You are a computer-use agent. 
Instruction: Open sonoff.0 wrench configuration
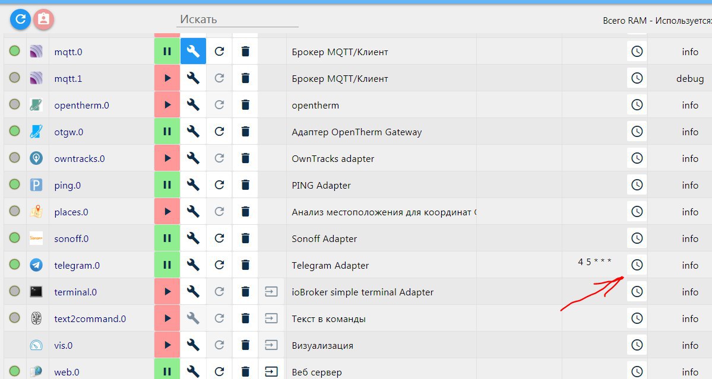(193, 238)
